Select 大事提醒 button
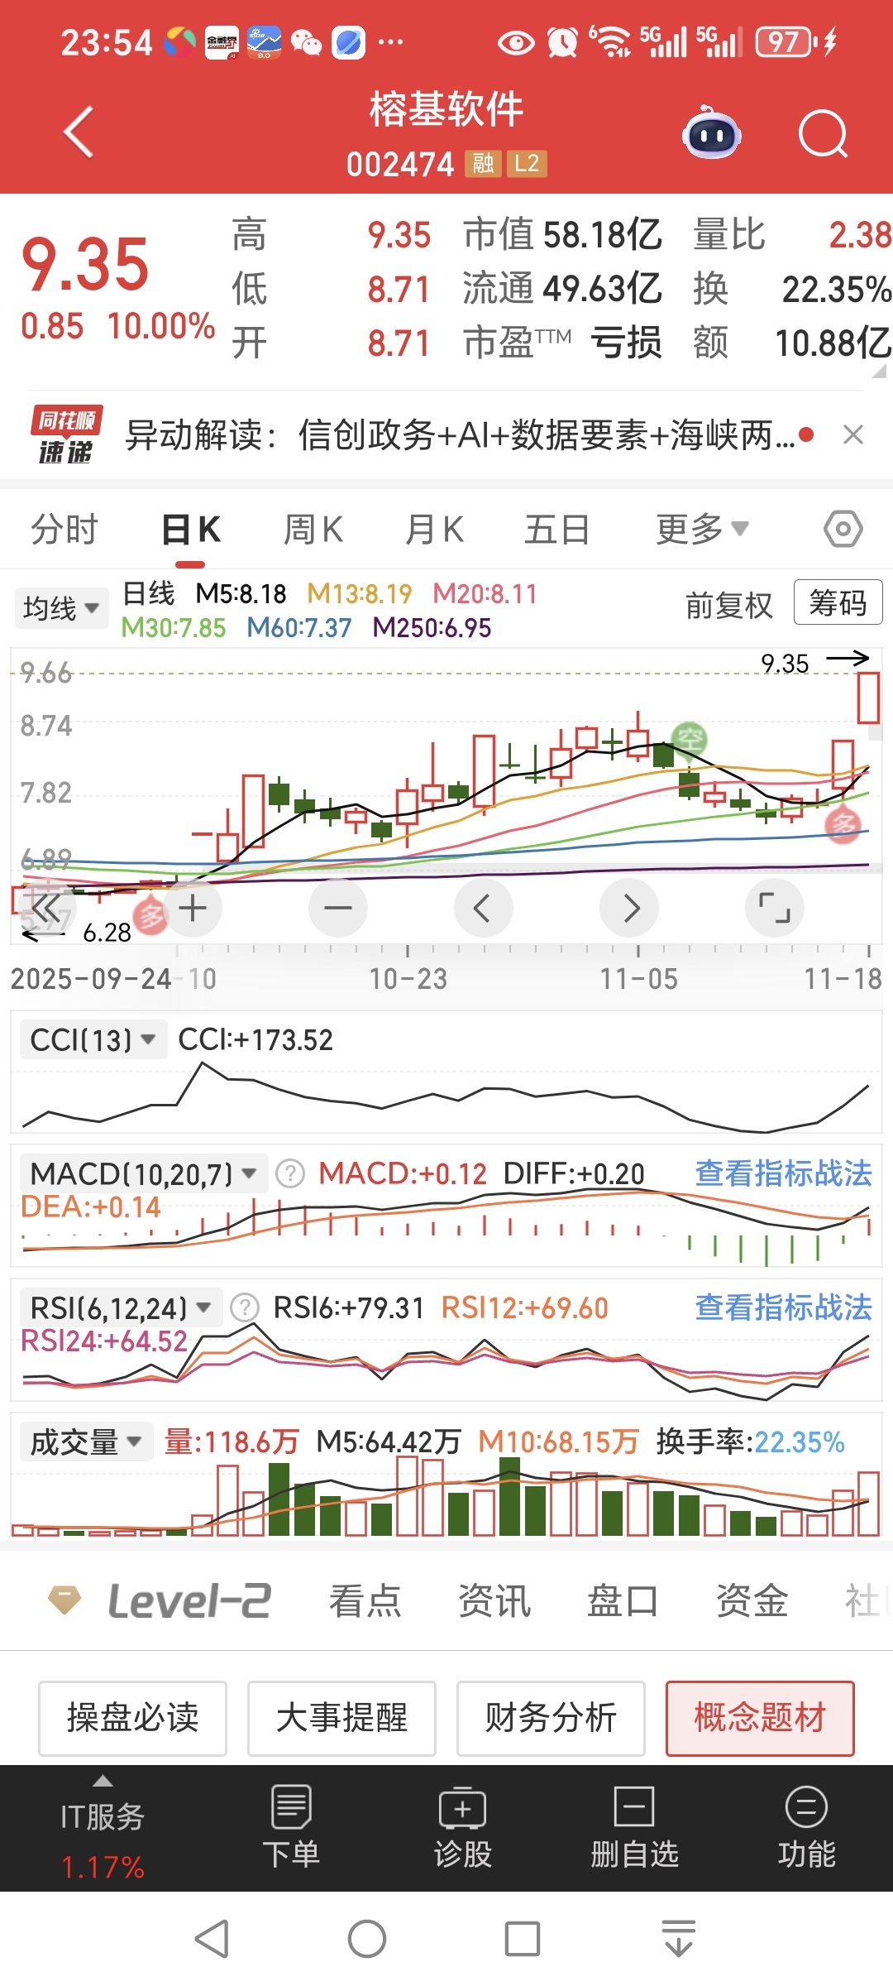The height and width of the screenshot is (1986, 893). coord(341,1718)
